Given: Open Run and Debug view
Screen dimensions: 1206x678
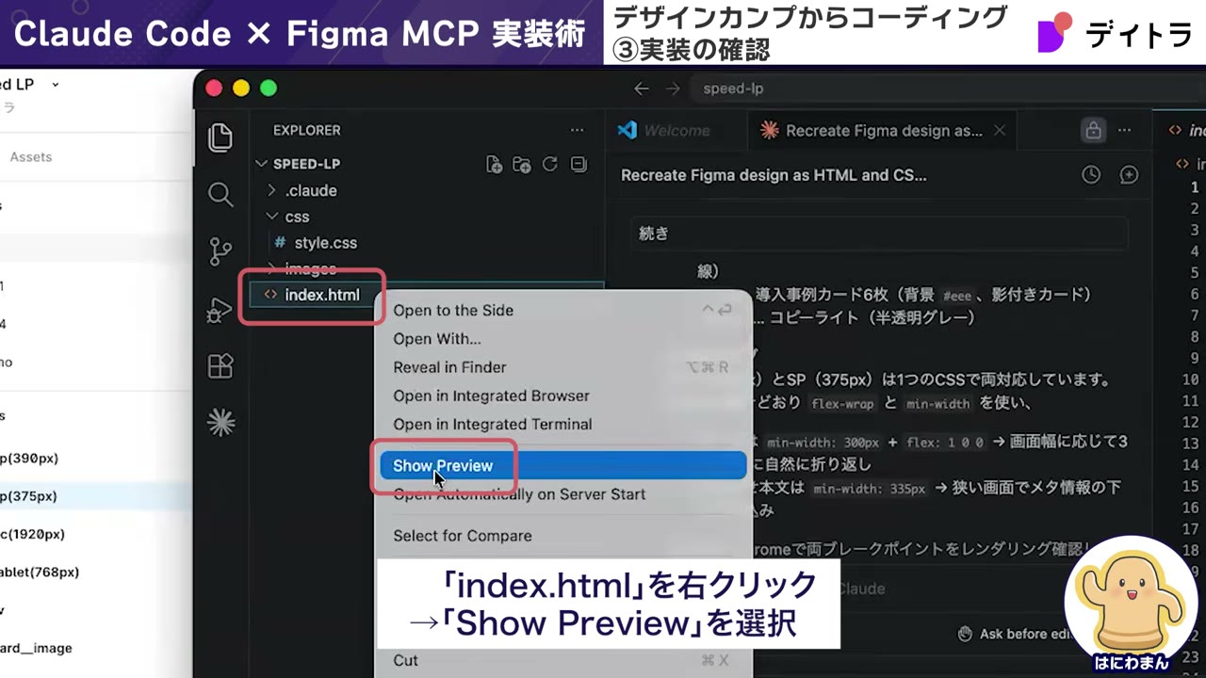Looking at the screenshot, I should coord(220,310).
